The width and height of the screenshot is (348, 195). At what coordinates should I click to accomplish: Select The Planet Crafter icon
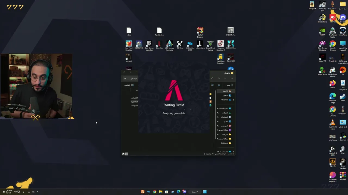click(x=333, y=32)
